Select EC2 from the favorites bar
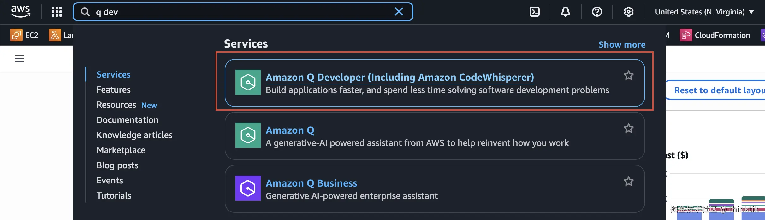Screen dimensions: 765x220 [24, 35]
